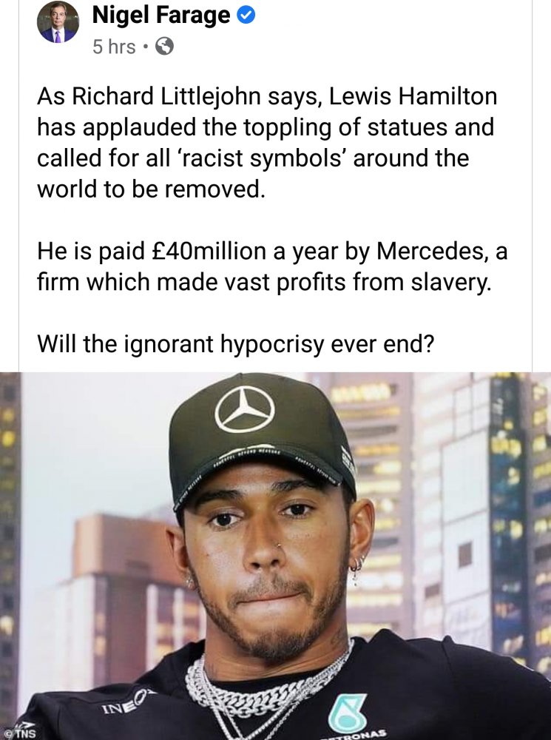Open the attached post photo
This screenshot has width=551, height=740.
(275, 556)
